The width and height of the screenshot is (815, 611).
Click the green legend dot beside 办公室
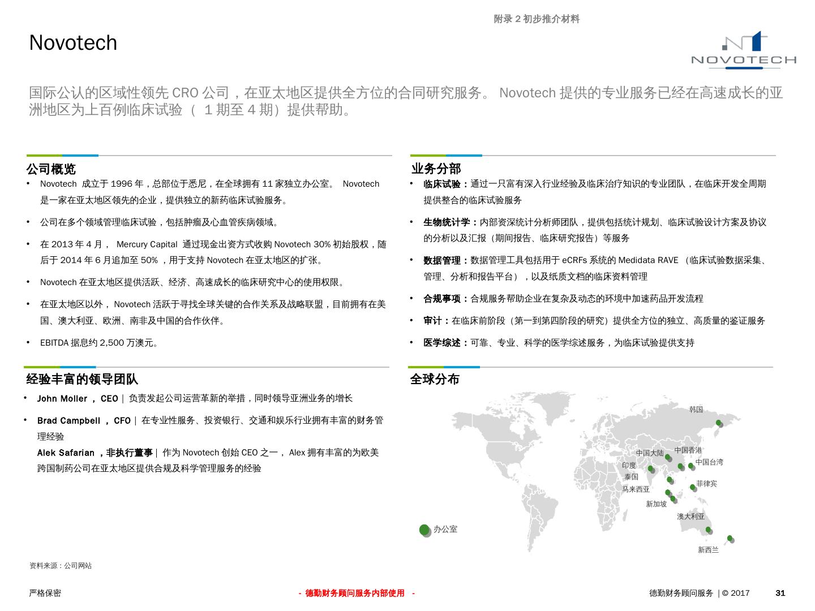pos(424,530)
